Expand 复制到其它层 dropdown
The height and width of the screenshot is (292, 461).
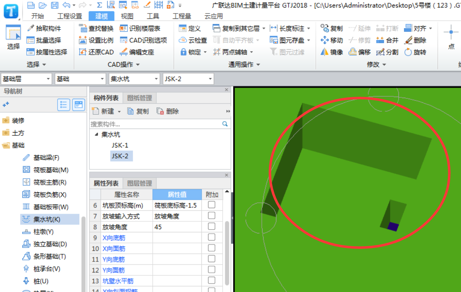pos(264,28)
